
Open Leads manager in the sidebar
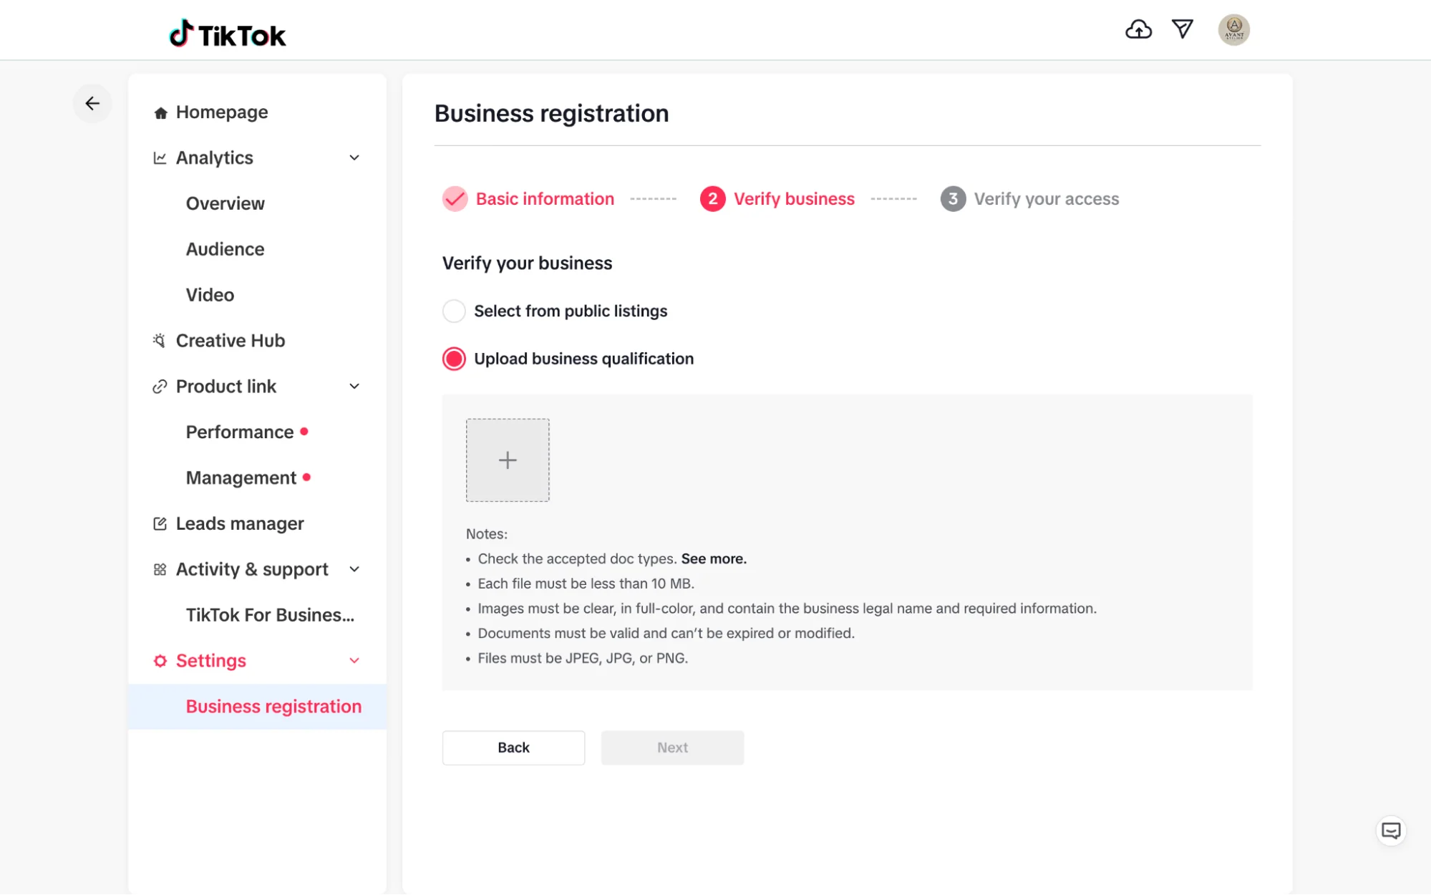tap(240, 523)
